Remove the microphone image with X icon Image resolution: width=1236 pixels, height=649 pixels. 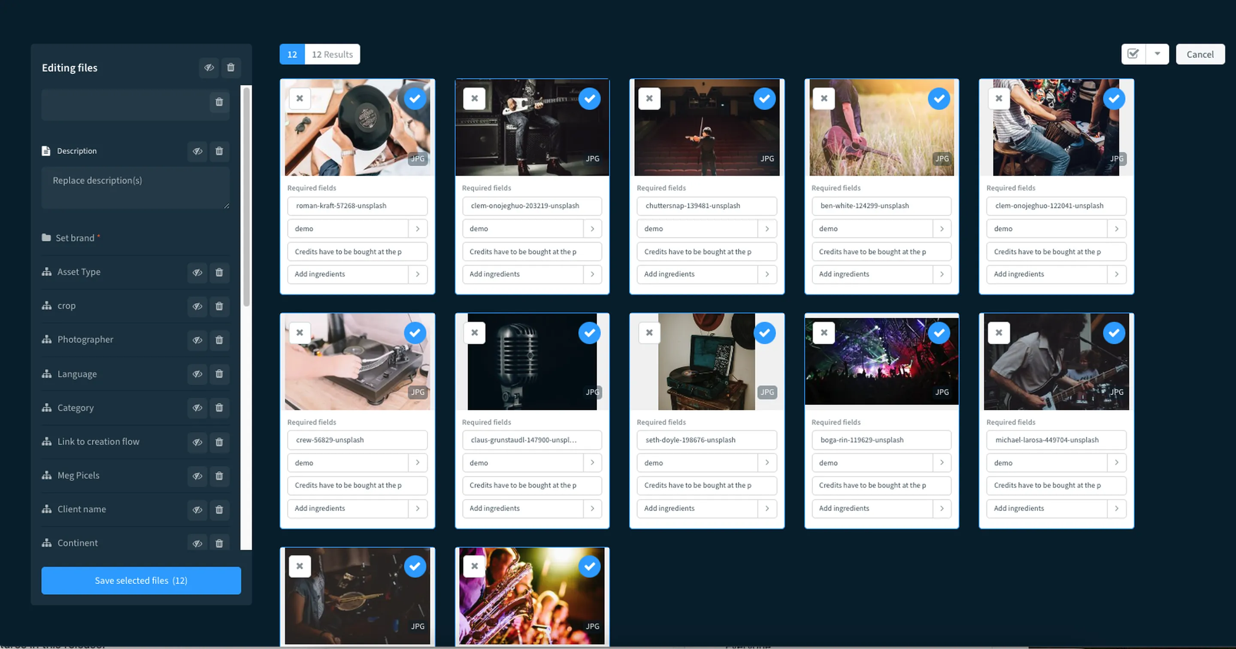click(475, 333)
